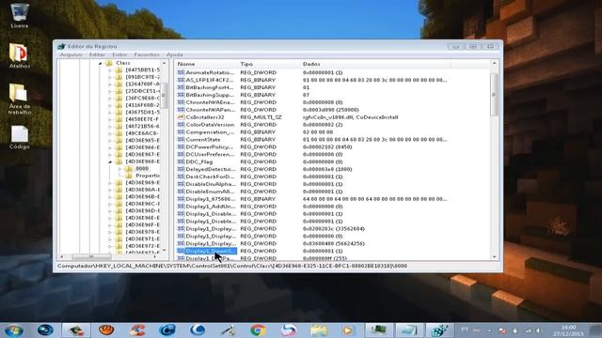Click the network signal tray icon
The width and height of the screenshot is (602, 338).
point(528,330)
